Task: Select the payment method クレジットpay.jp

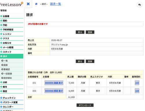Action: (x=59, y=45)
